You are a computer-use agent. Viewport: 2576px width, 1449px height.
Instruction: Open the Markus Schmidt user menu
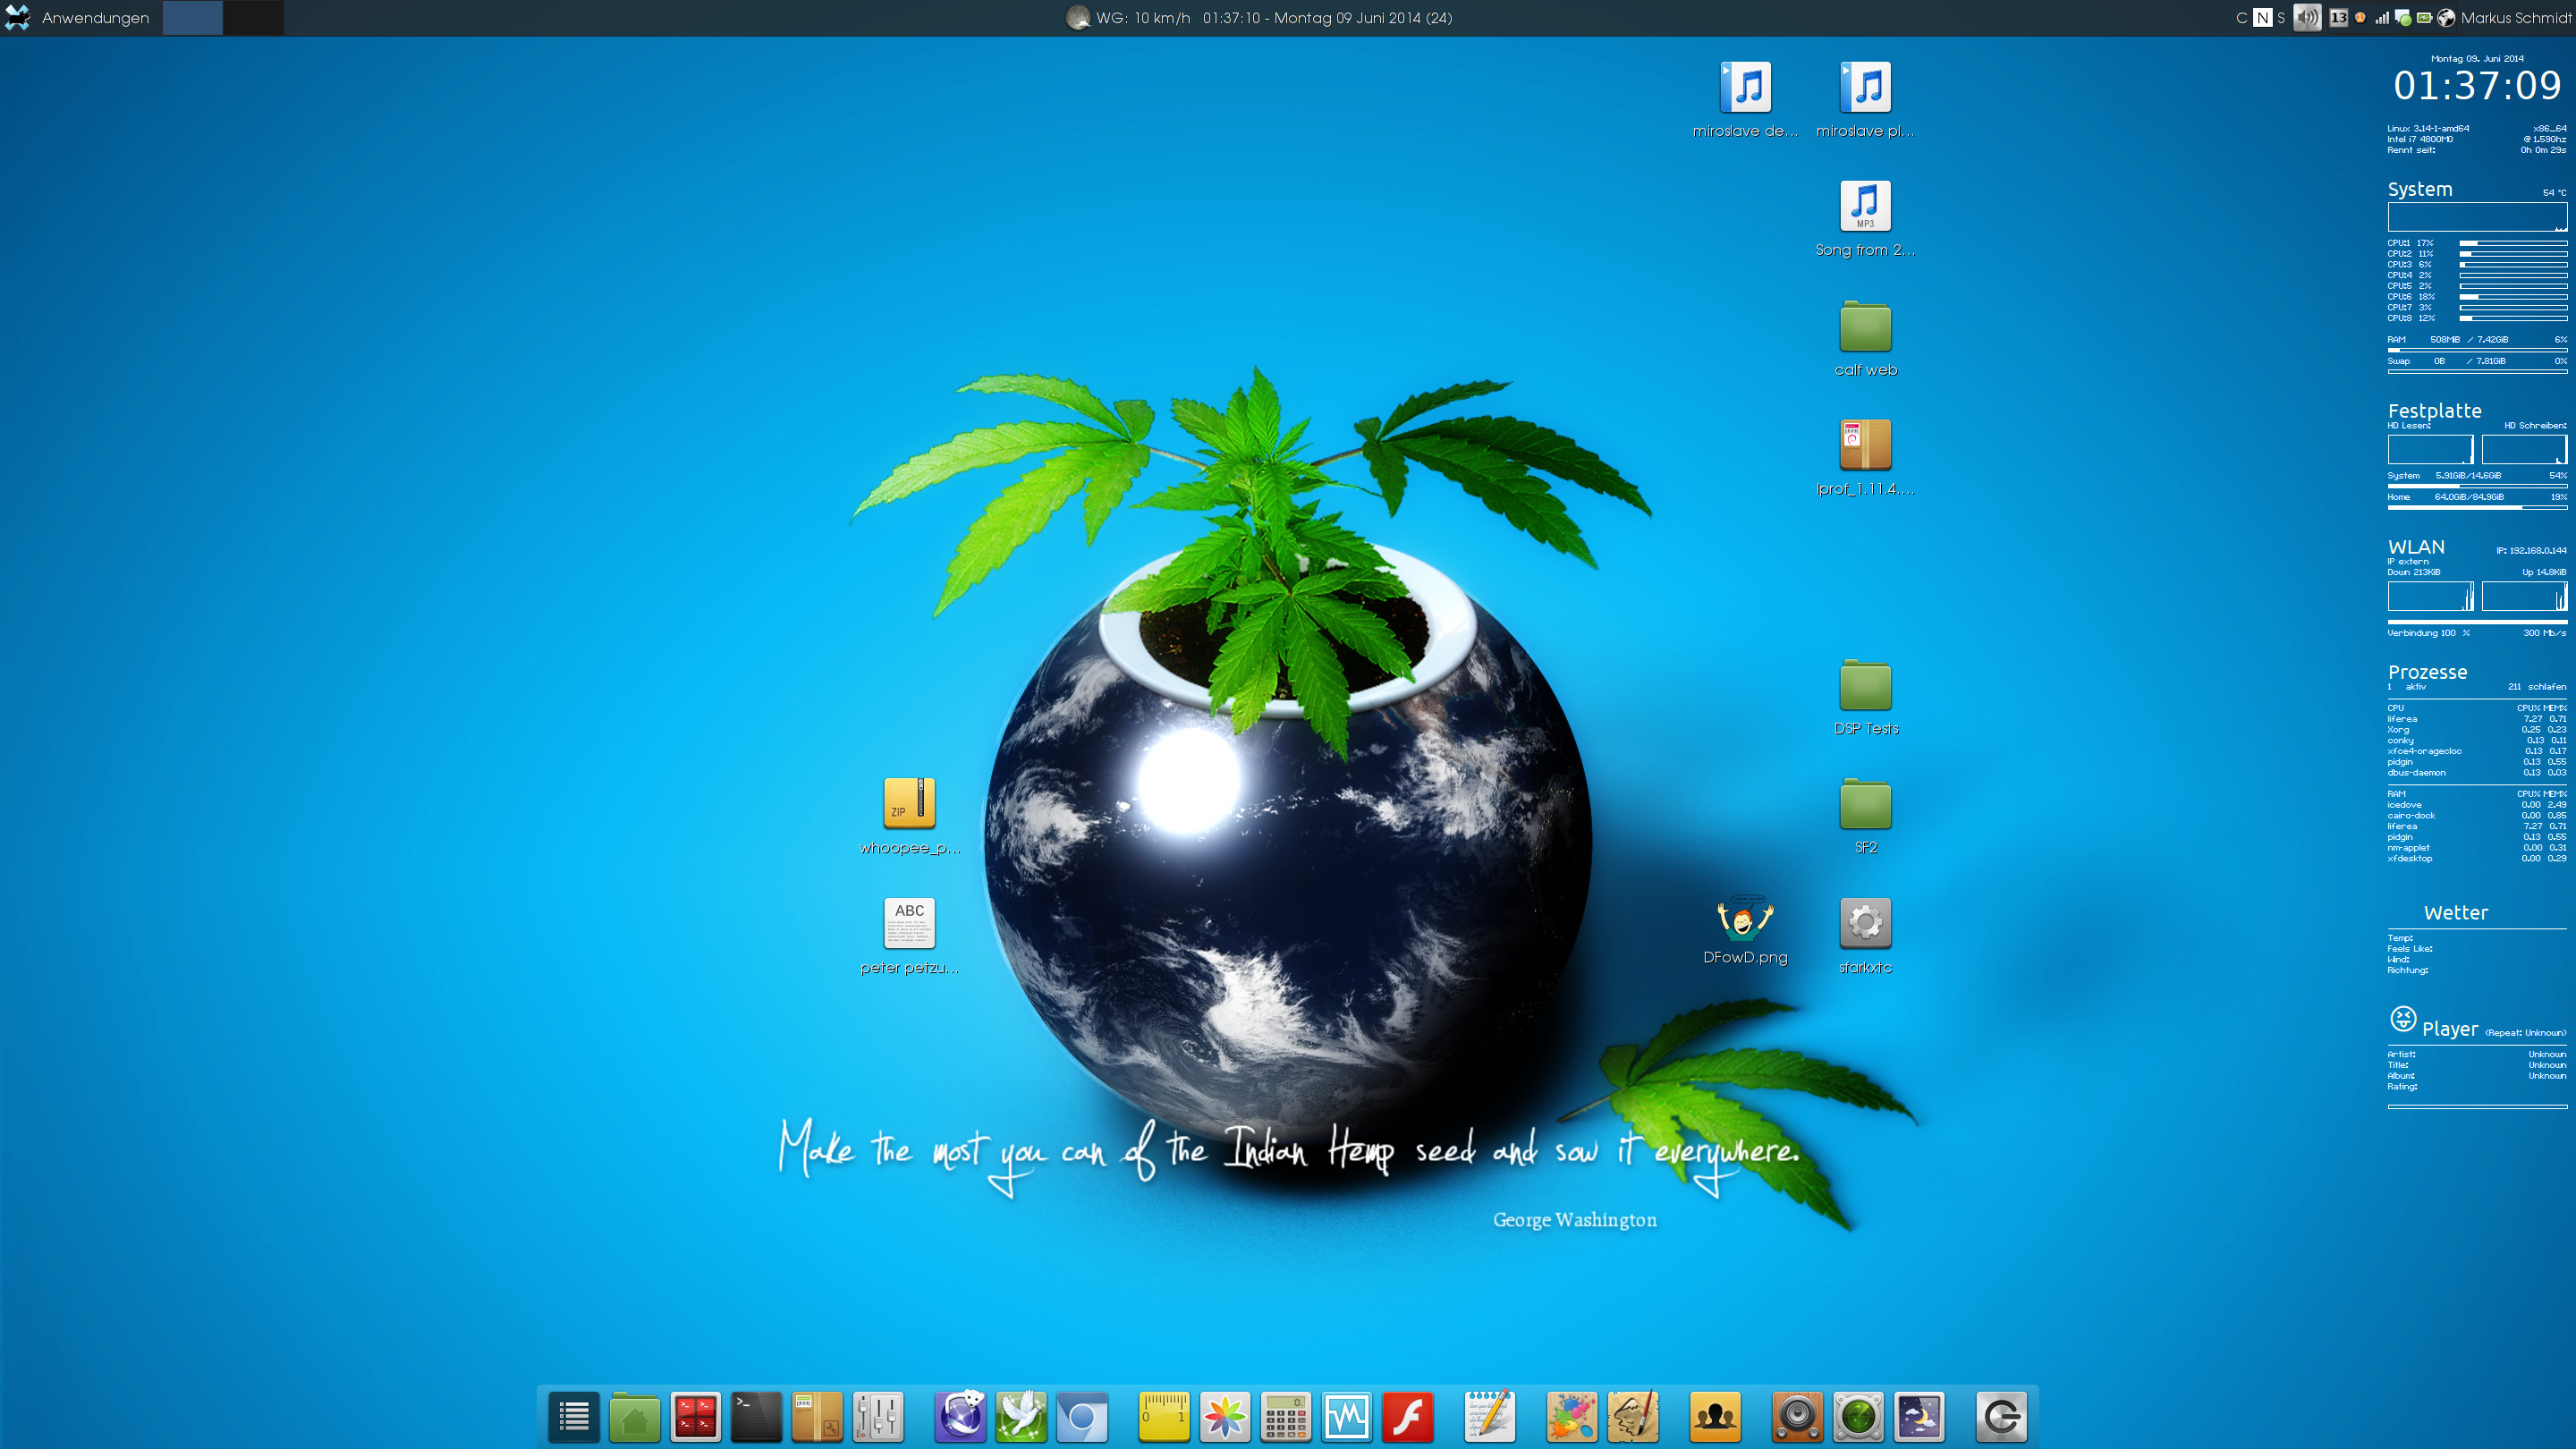pyautogui.click(x=2515, y=18)
